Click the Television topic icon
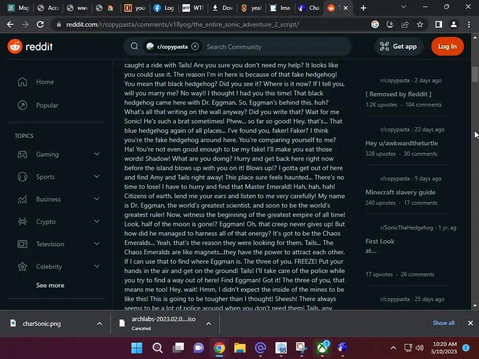Screen dimensions: 479x359 [x=22, y=244]
